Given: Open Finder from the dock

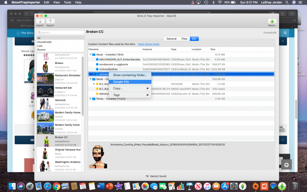Looking at the screenshot, I should point(12,186).
